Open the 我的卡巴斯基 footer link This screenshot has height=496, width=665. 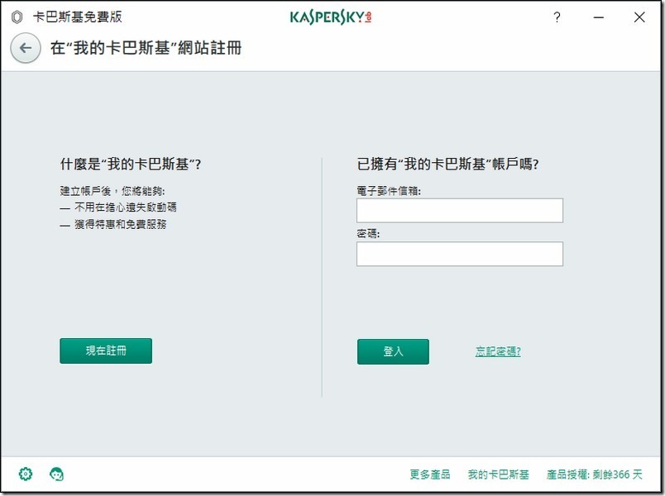498,475
